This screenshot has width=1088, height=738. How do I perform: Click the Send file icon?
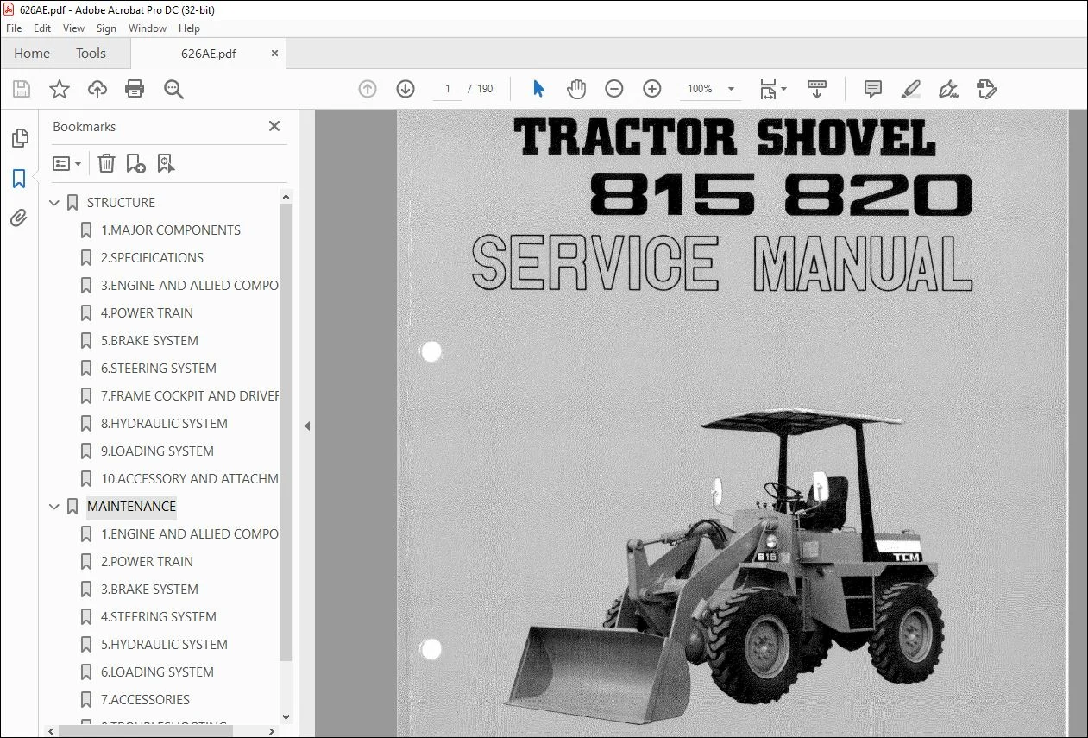pos(986,89)
